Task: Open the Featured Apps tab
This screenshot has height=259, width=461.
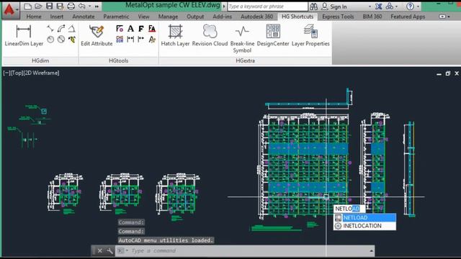Action: 408,17
